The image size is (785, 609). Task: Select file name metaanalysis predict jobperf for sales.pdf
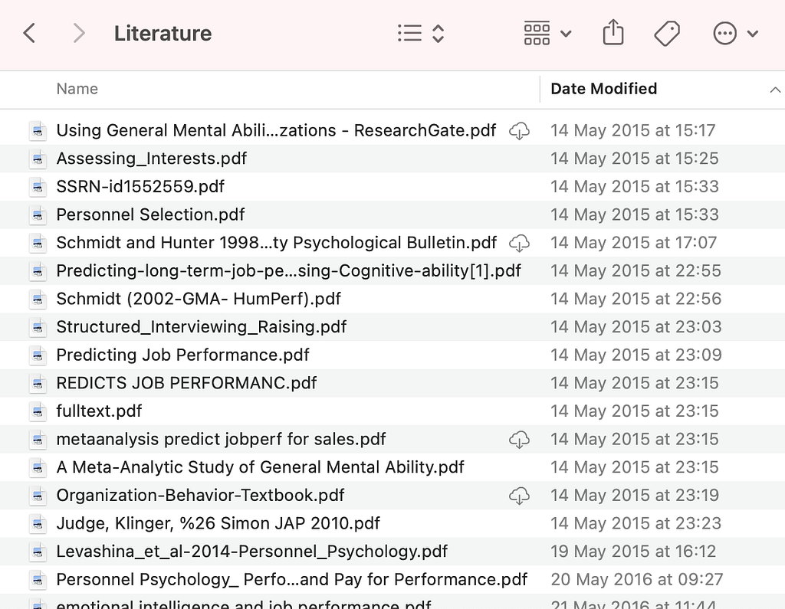[221, 439]
